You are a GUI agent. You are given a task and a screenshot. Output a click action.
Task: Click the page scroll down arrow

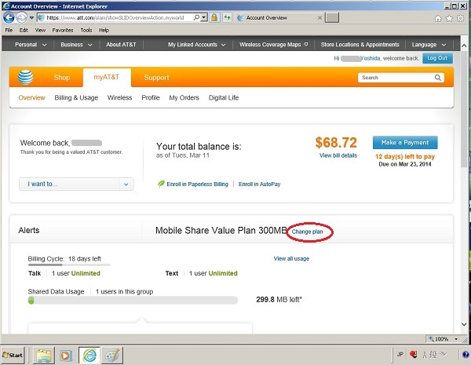(464, 324)
